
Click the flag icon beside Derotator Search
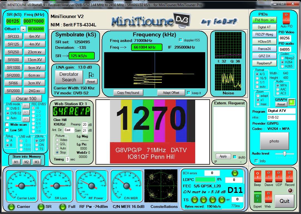click(91, 75)
